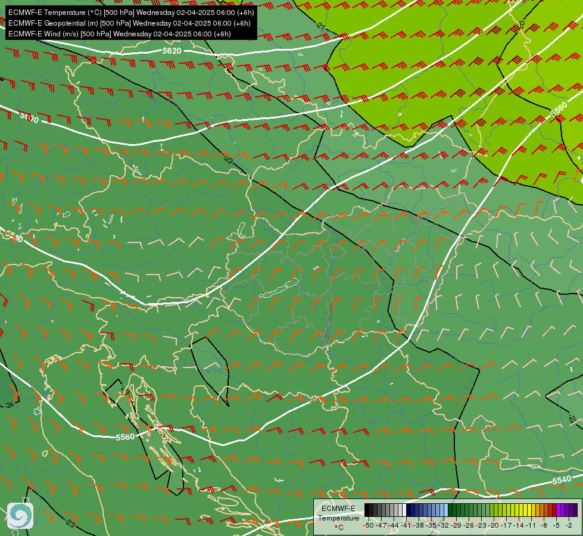Click the -11 tick label in legend
Image resolution: width=583 pixels, height=536 pixels.
pyautogui.click(x=531, y=525)
